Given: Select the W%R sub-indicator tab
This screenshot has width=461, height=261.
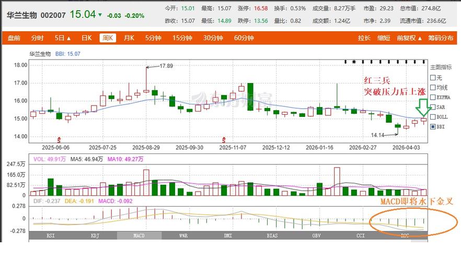Looking at the screenshot, I should point(183,235).
